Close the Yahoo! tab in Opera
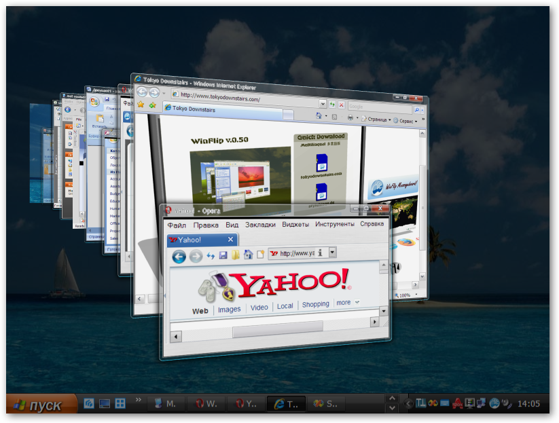Screen dimensions: 559x423 click(230, 240)
